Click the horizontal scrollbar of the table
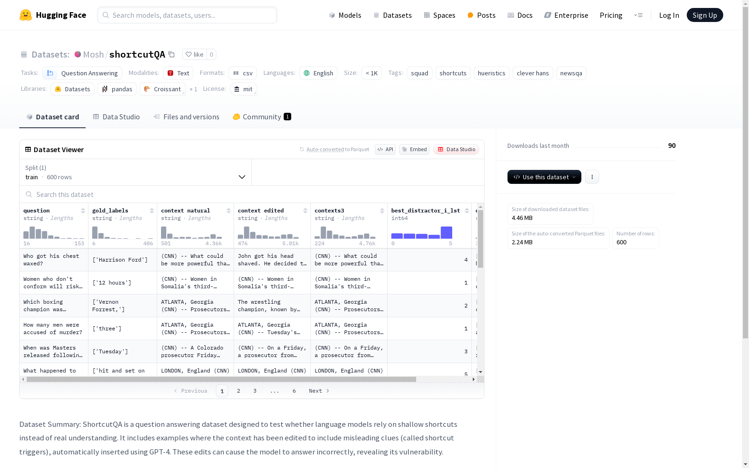 [x=221, y=379]
